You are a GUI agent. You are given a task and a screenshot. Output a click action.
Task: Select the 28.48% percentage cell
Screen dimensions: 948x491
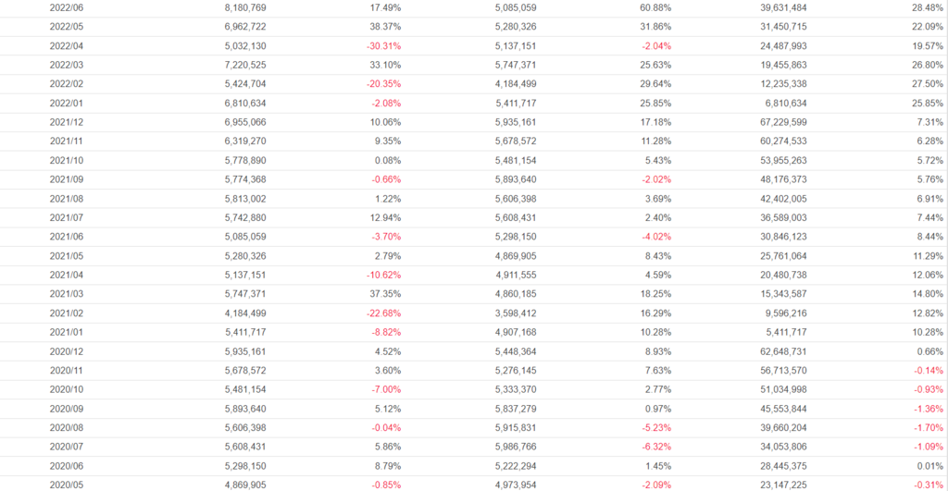927,7
